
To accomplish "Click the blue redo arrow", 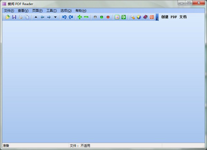I will 71,17.
